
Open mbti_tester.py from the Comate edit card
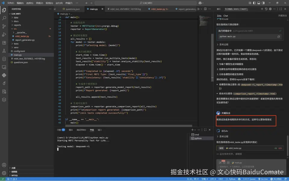235,148
